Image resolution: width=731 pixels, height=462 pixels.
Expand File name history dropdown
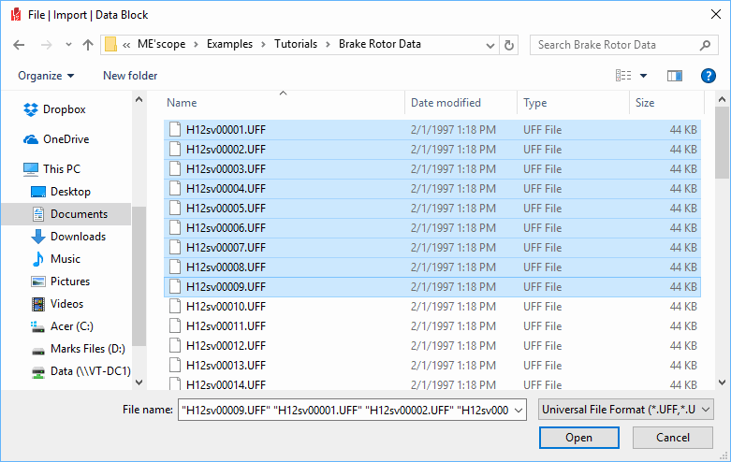click(x=519, y=410)
